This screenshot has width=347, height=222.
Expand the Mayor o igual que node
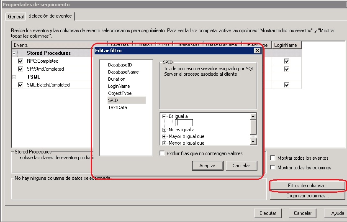click(164, 136)
